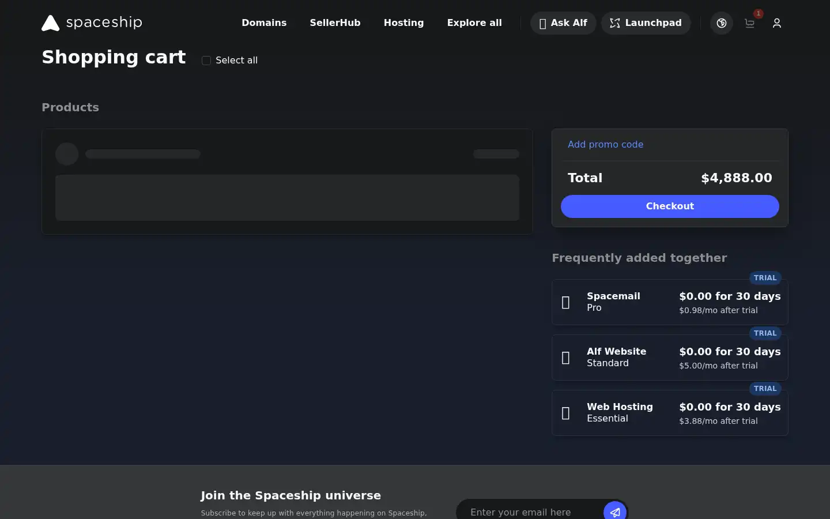Click the TRIAL badge on Web Hosting
This screenshot has height=519, width=830.
point(765,389)
